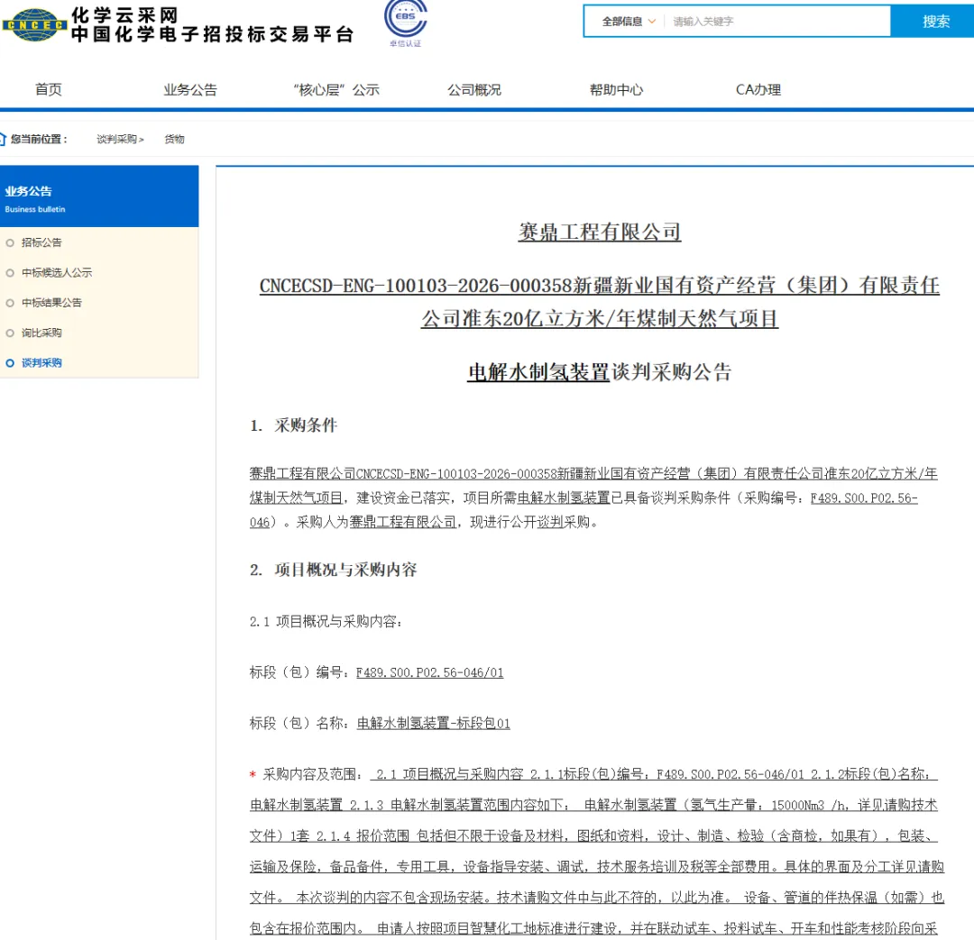This screenshot has width=974, height=940.
Task: Click the dropdown chevron next to 全部信息
Action: tap(652, 21)
